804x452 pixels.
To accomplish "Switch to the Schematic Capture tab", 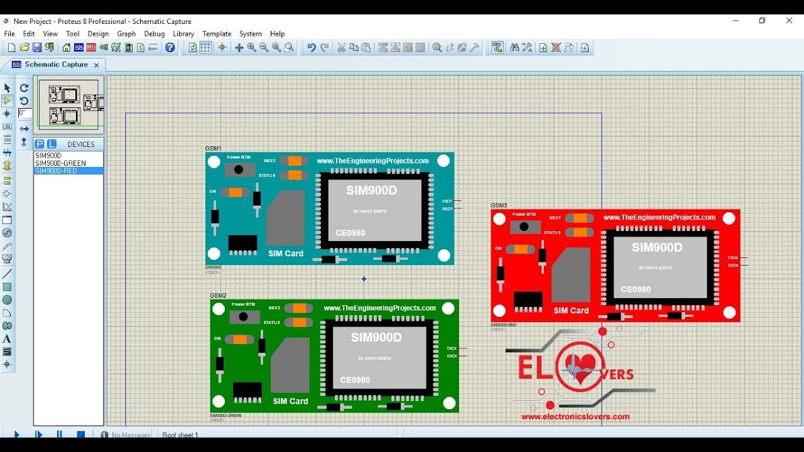I will pyautogui.click(x=55, y=65).
